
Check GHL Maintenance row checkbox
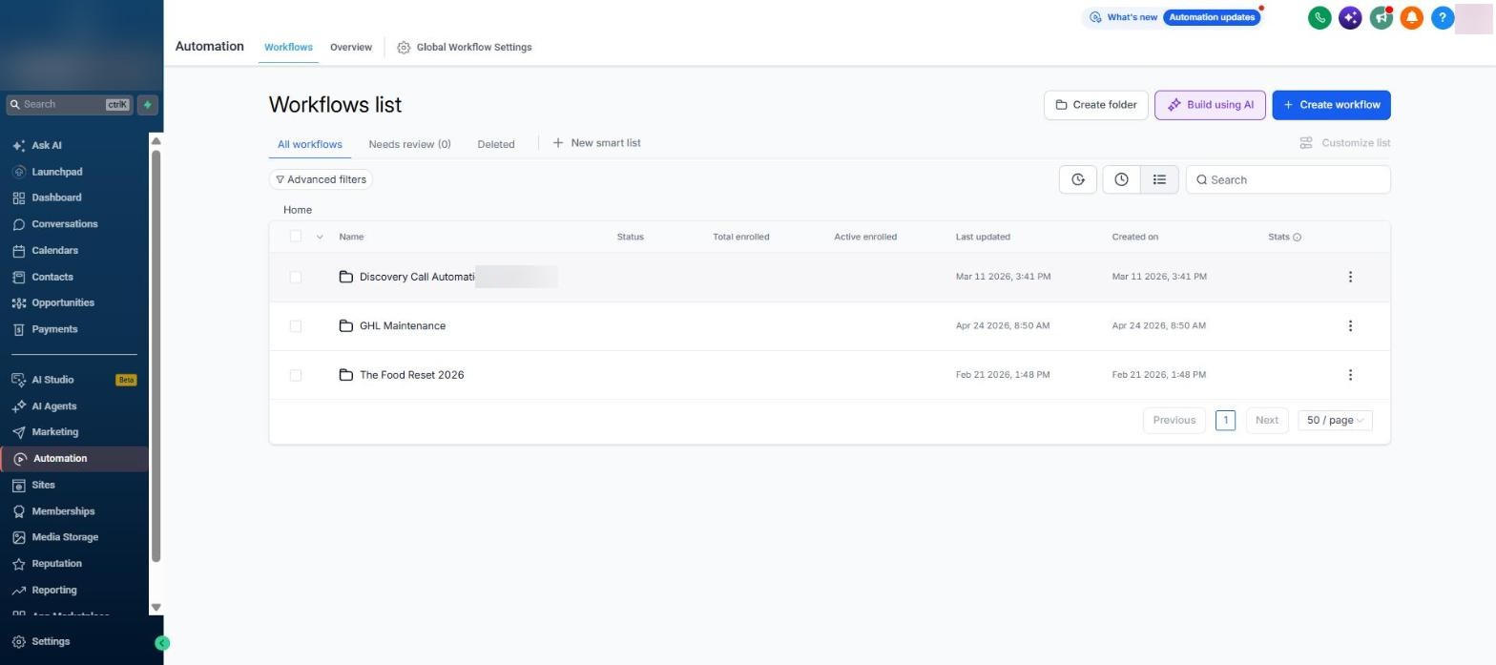click(296, 326)
